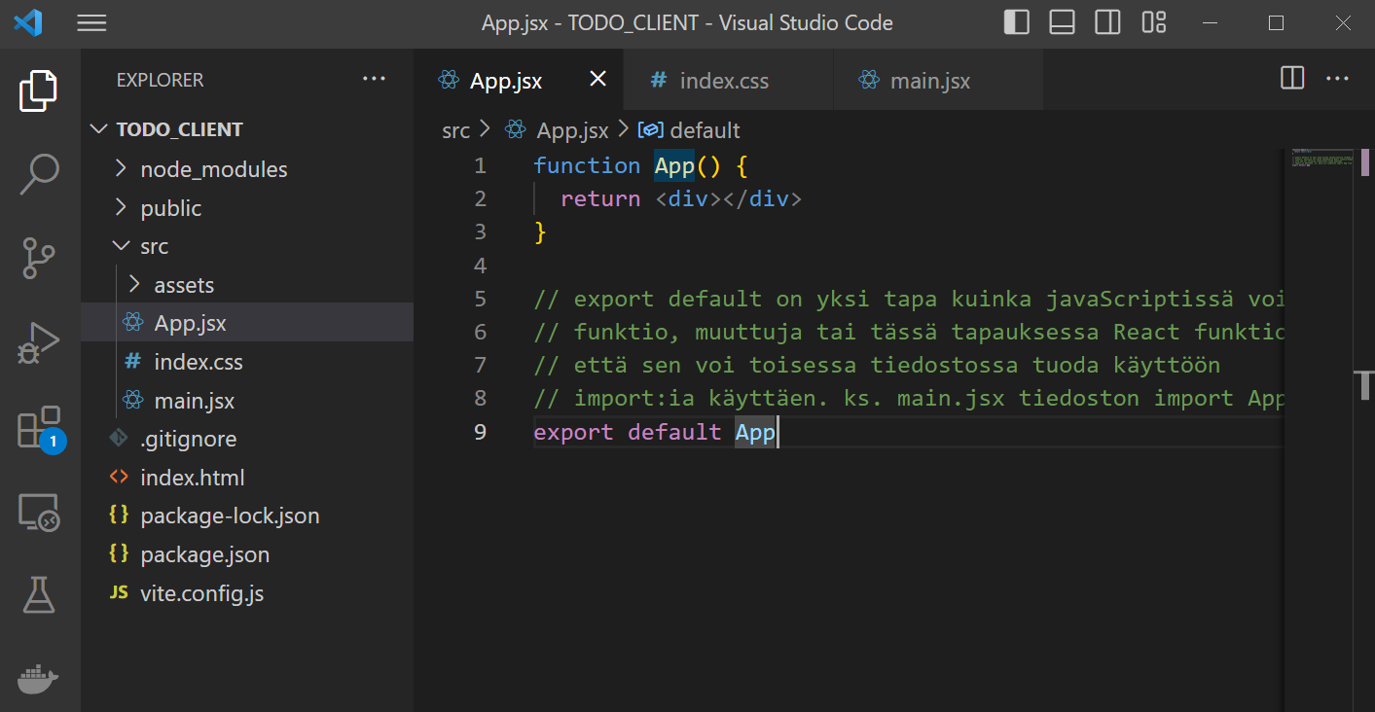1375x712 pixels.
Task: Click the vertical scrollbar slider in editor
Action: [x=1364, y=384]
